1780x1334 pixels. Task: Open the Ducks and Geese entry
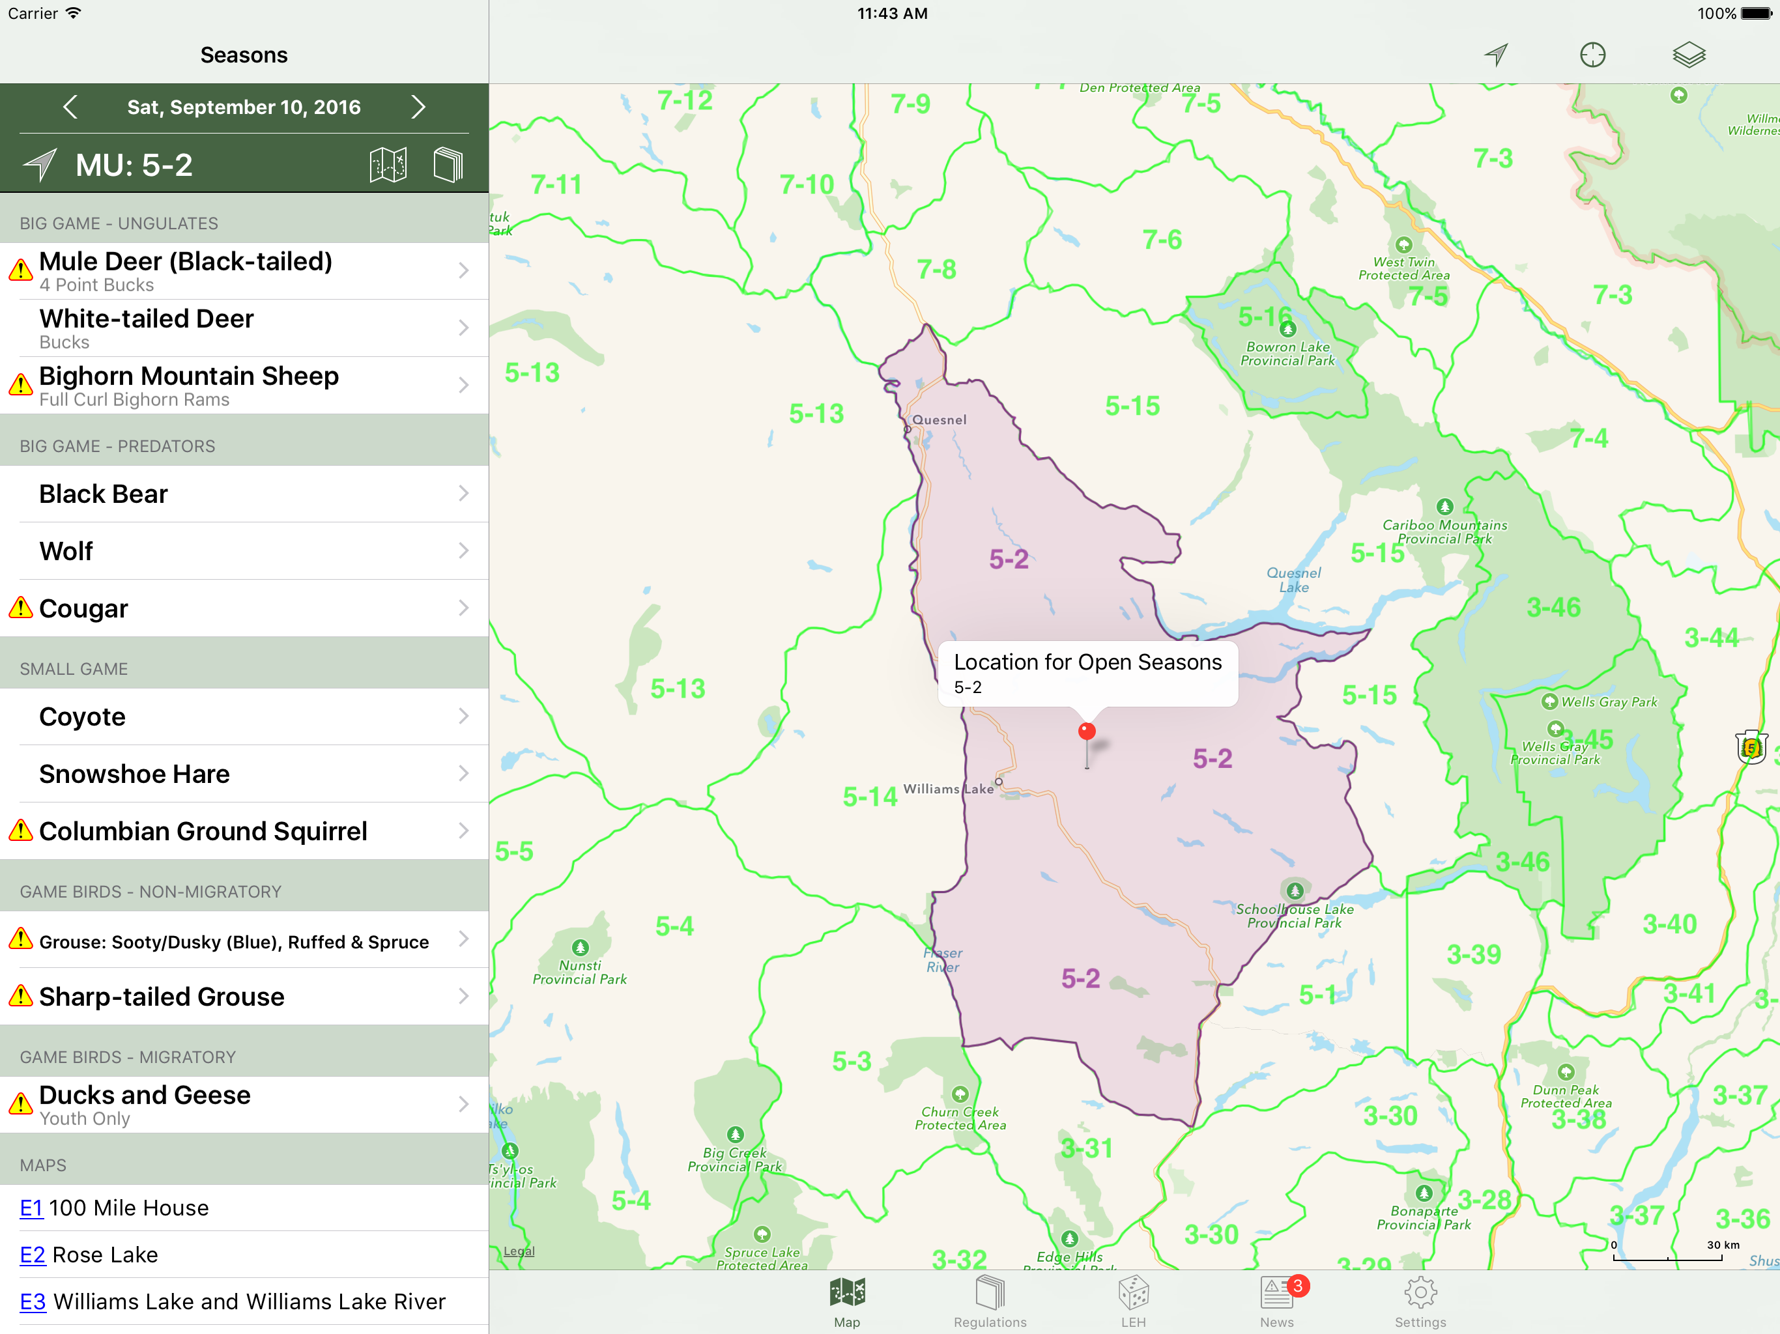point(244,1105)
